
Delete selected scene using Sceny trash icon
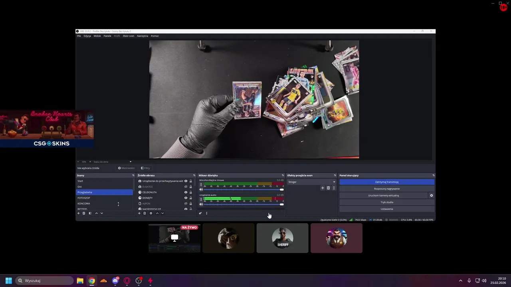[x=84, y=213]
